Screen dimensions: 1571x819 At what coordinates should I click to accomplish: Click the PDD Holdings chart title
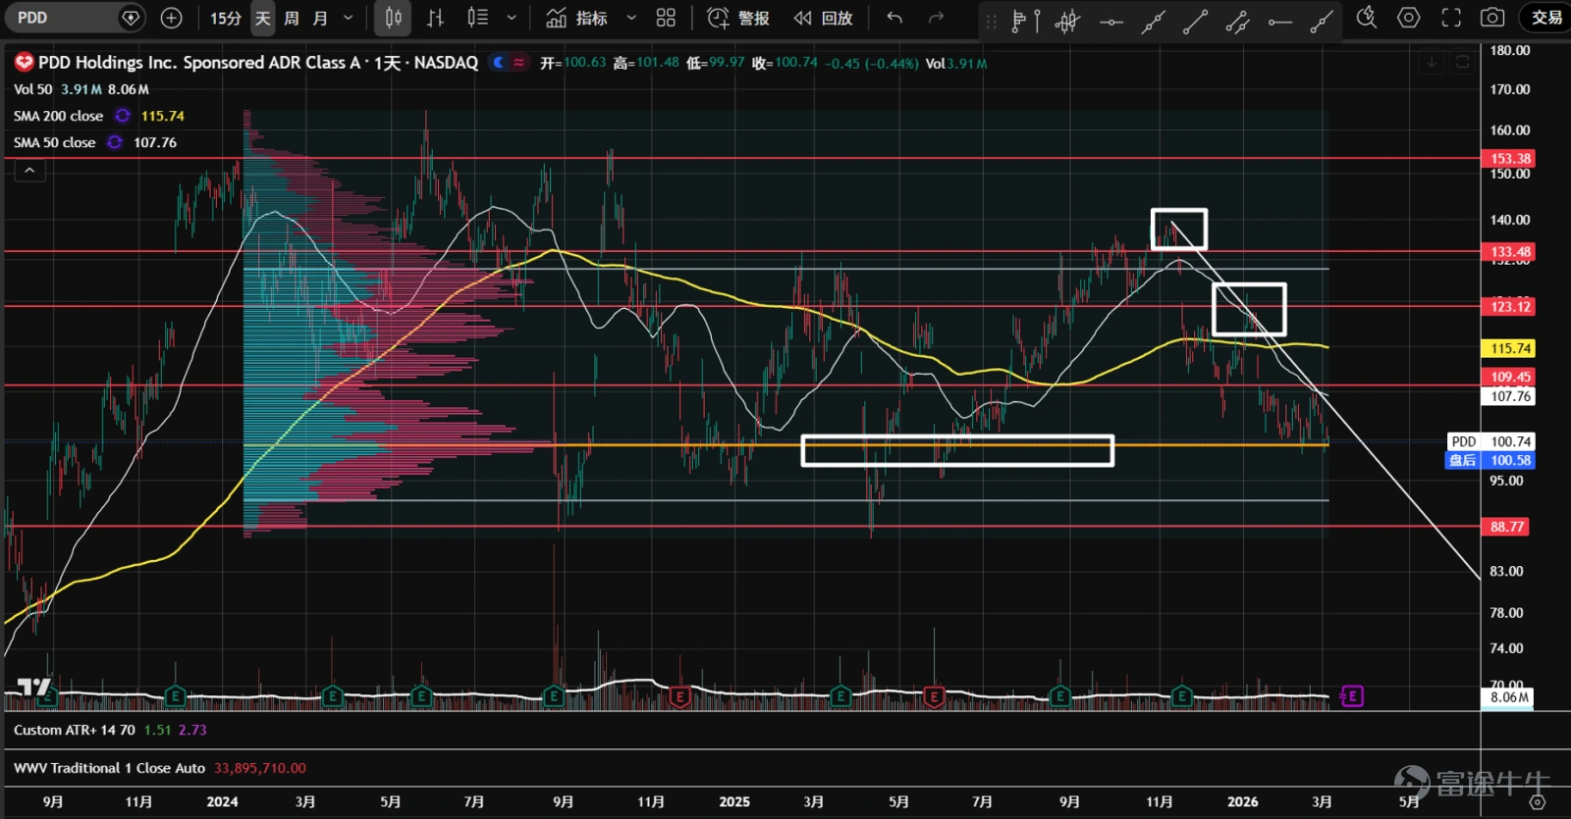[258, 63]
